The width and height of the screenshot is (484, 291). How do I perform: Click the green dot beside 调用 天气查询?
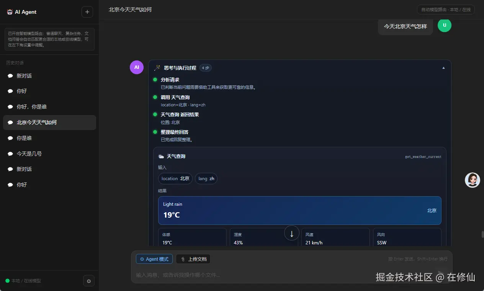[155, 97]
